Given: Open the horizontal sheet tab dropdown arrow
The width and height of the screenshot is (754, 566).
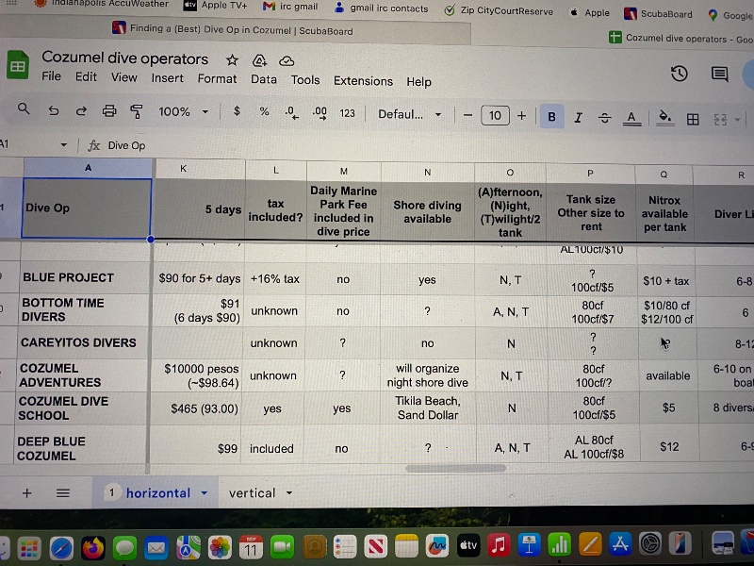Looking at the screenshot, I should pos(204,492).
